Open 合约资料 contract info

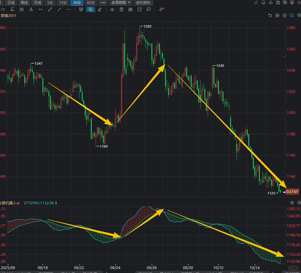tap(143, 3)
